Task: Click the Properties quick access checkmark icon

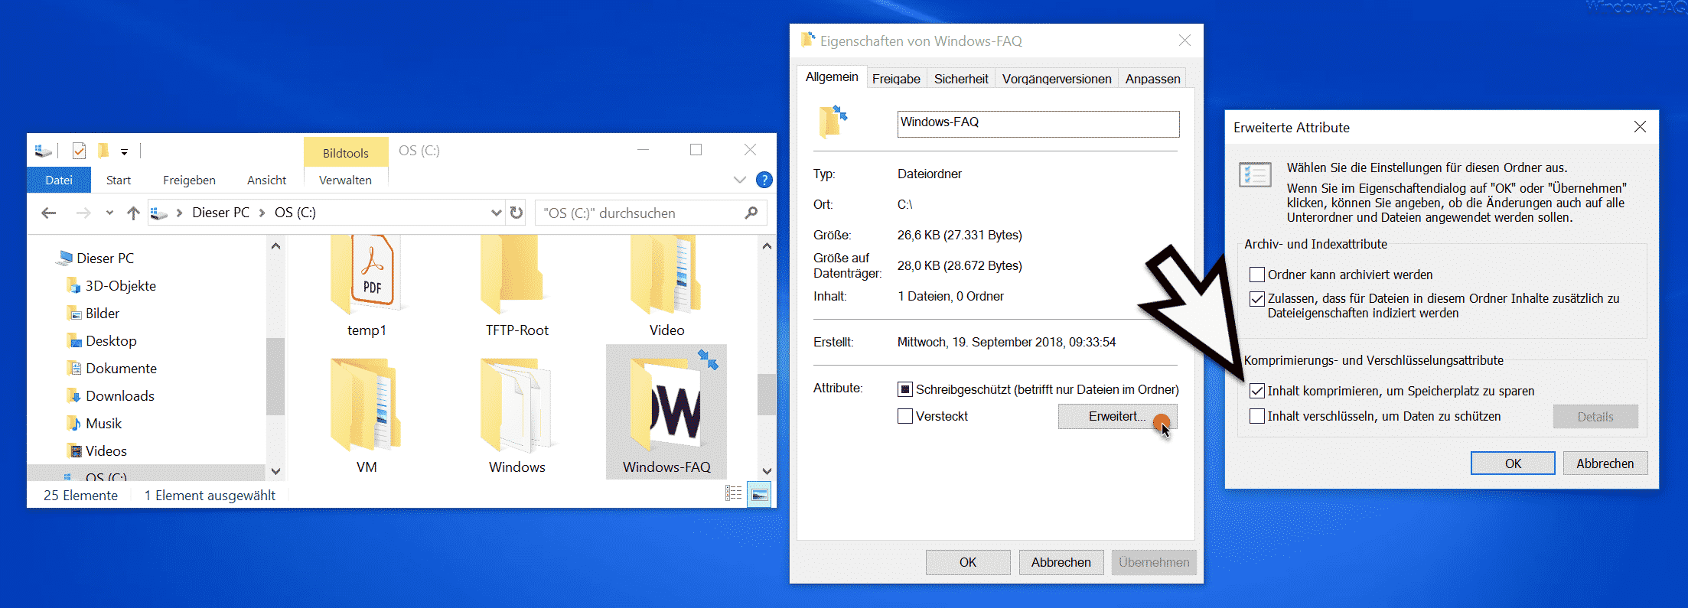Action: (x=79, y=151)
